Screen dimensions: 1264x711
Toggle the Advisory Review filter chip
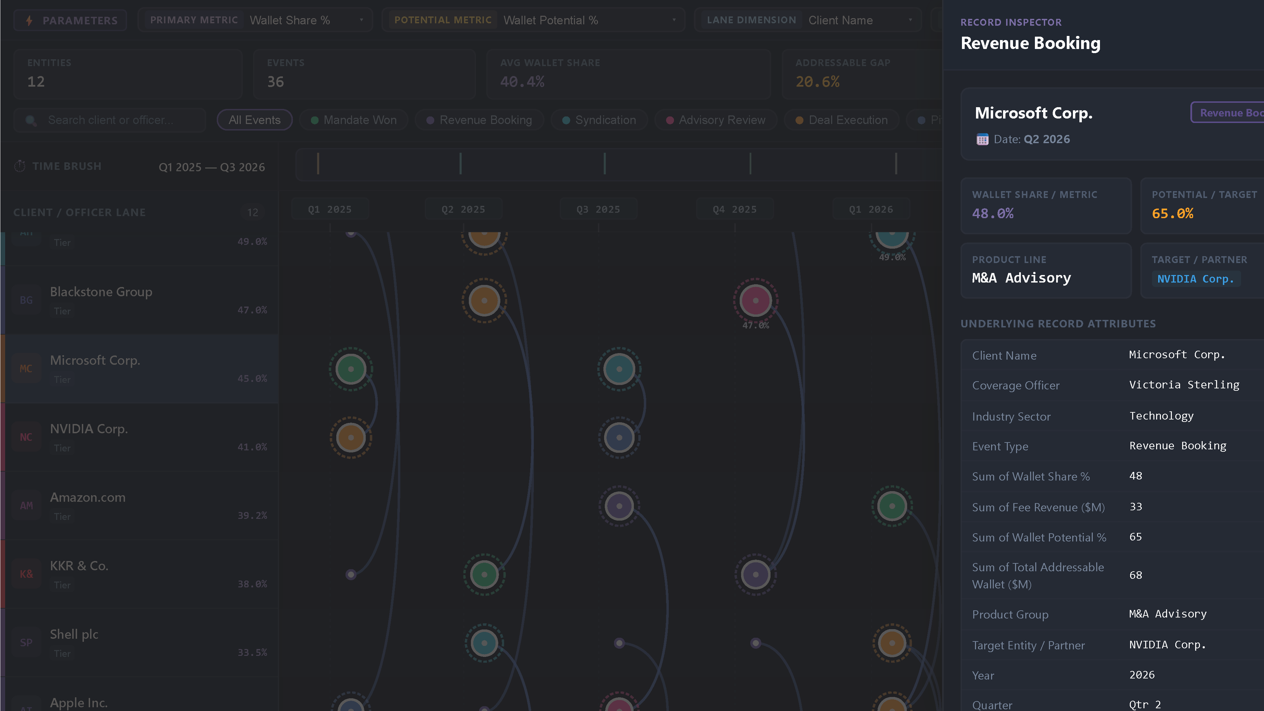(716, 120)
